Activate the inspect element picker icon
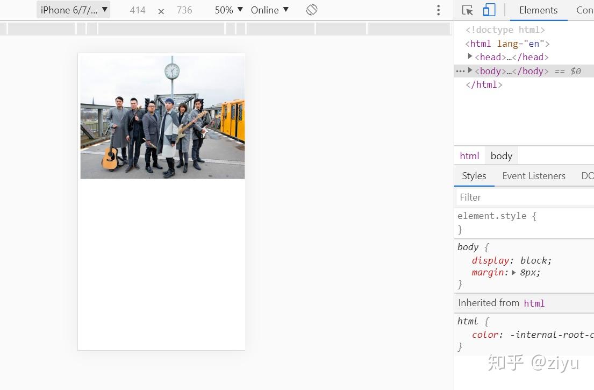 tap(468, 10)
